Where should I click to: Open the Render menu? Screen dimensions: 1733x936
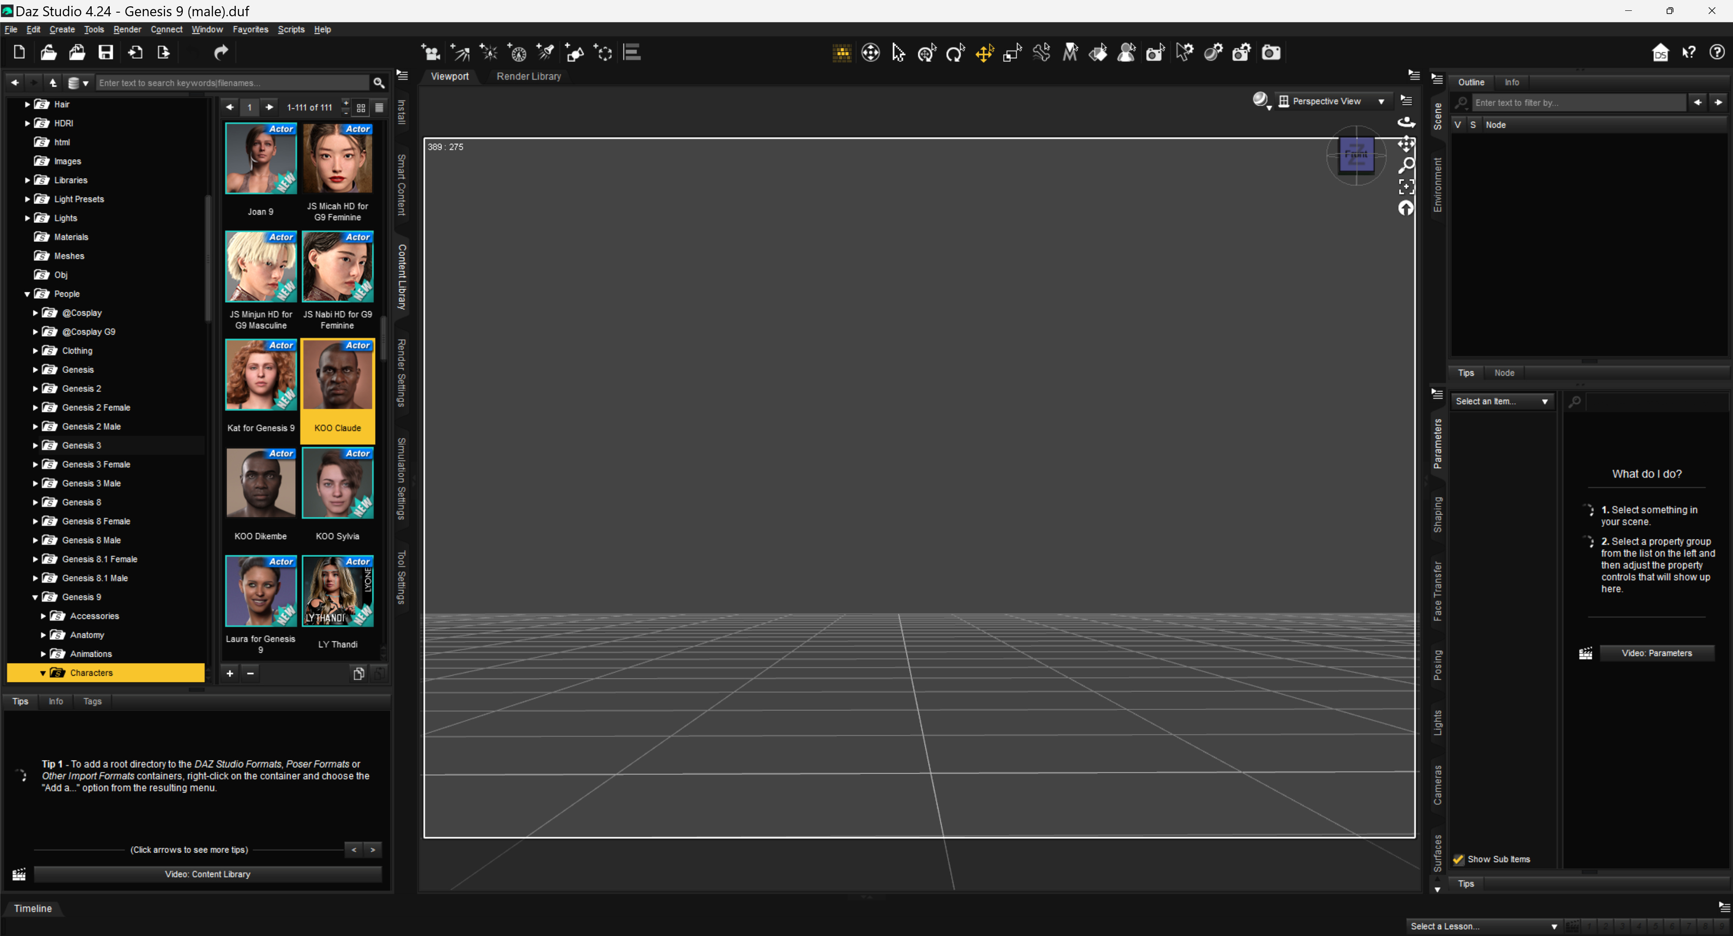tap(126, 30)
